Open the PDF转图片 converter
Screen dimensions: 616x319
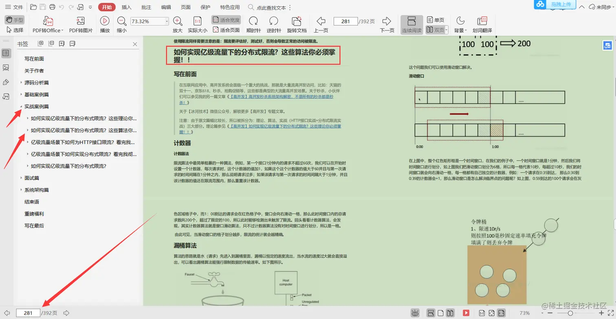click(x=81, y=25)
